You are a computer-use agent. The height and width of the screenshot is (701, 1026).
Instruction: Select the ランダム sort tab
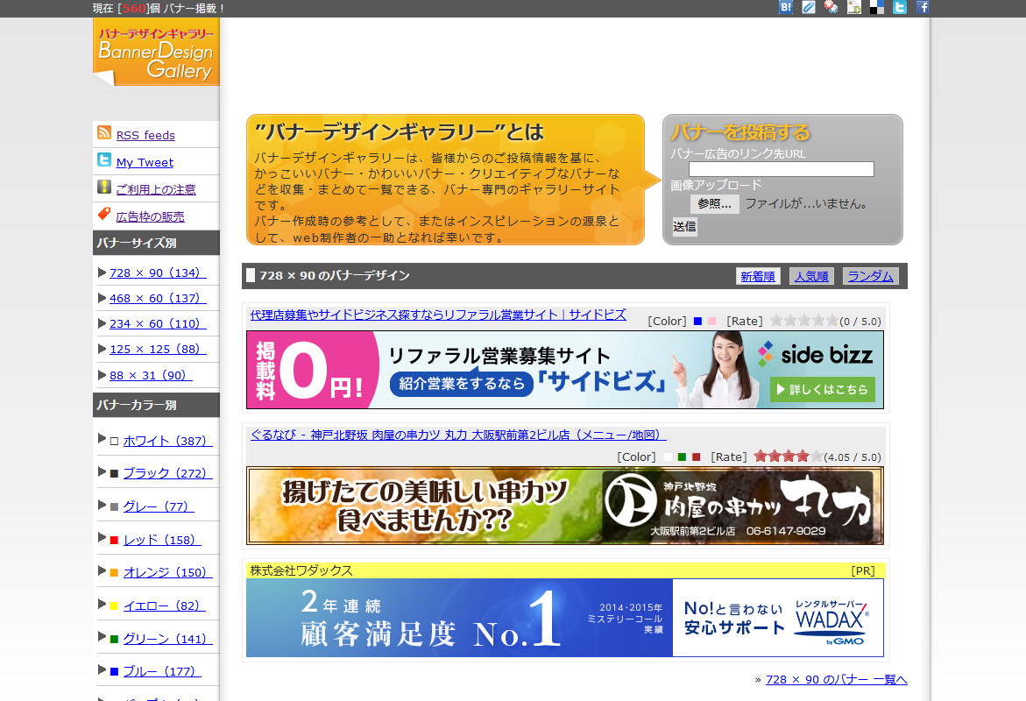pyautogui.click(x=871, y=276)
